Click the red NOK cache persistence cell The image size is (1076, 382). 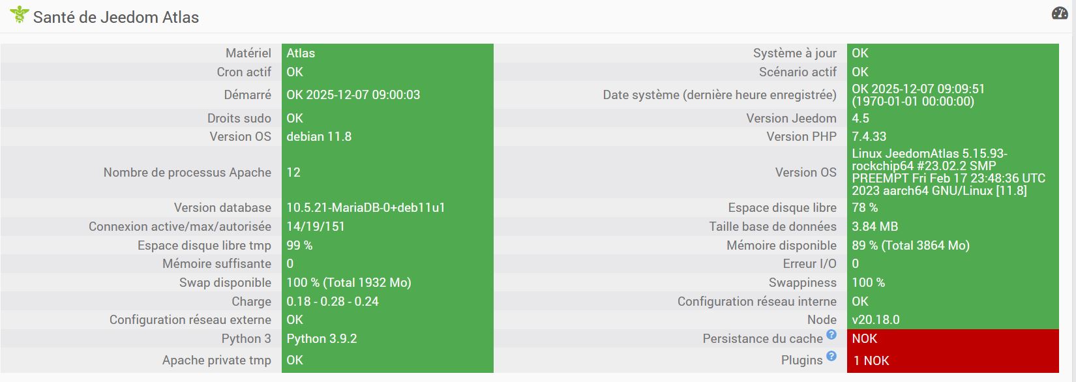[x=952, y=339]
